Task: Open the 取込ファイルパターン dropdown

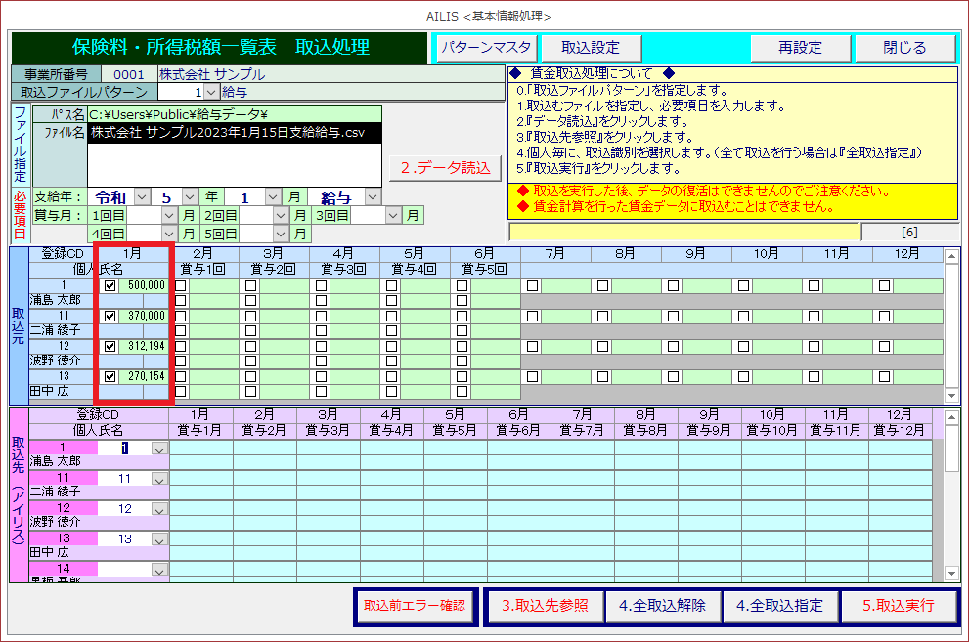Action: tap(212, 92)
